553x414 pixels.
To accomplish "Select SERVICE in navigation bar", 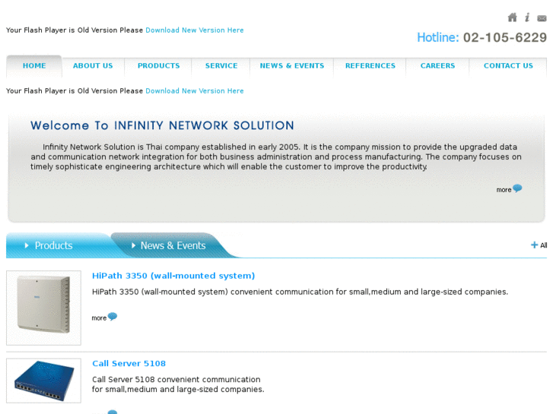I will pos(221,66).
